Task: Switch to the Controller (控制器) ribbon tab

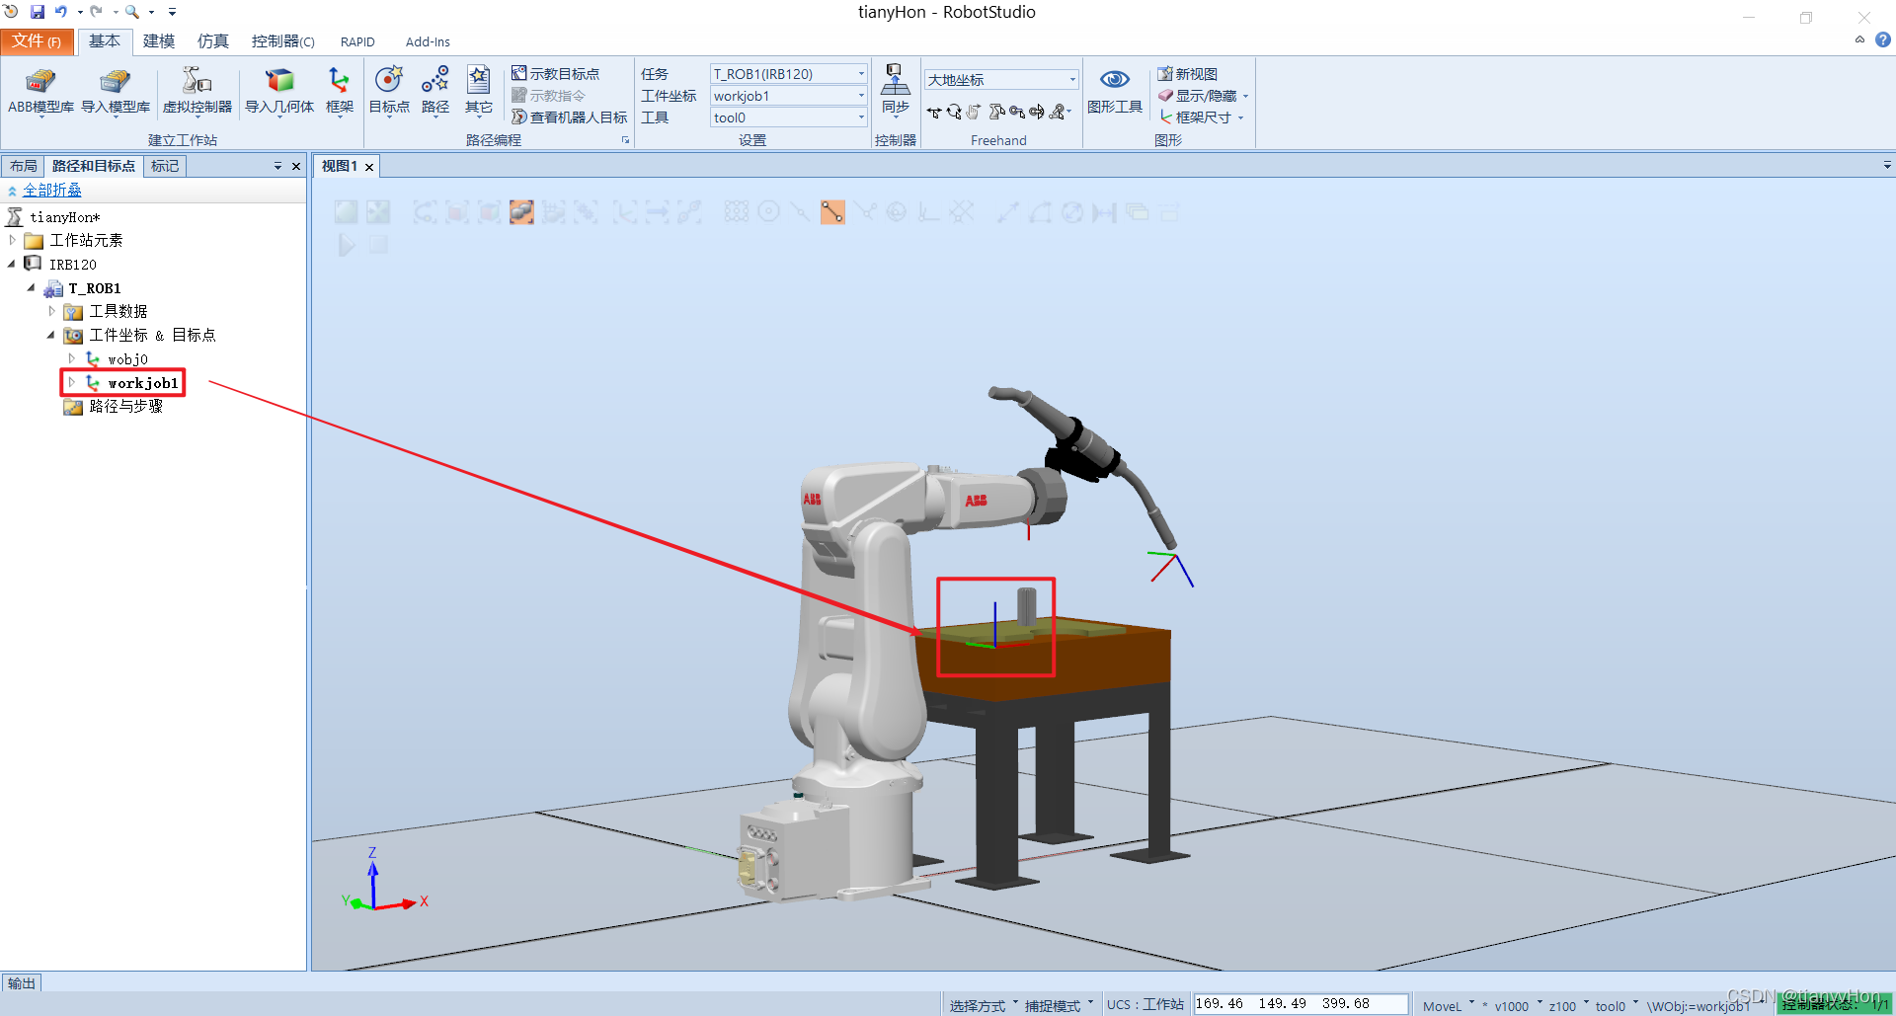Action: pyautogui.click(x=282, y=41)
